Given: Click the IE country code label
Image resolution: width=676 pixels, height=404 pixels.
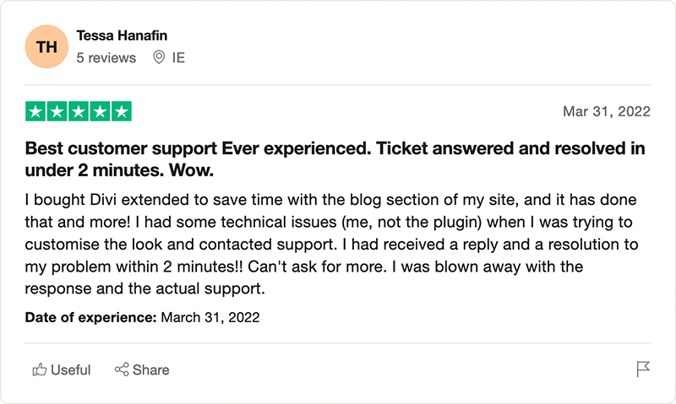Looking at the screenshot, I should pos(178,57).
